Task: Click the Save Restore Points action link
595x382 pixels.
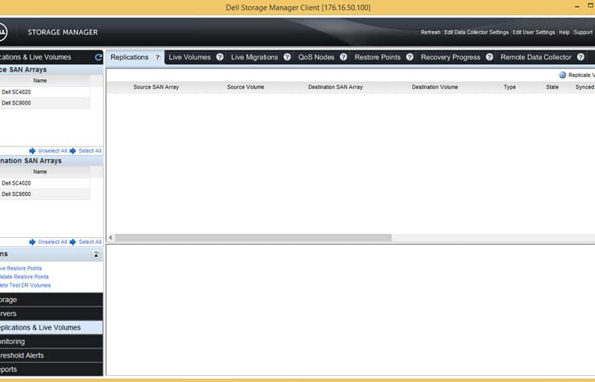Action: 21,268
